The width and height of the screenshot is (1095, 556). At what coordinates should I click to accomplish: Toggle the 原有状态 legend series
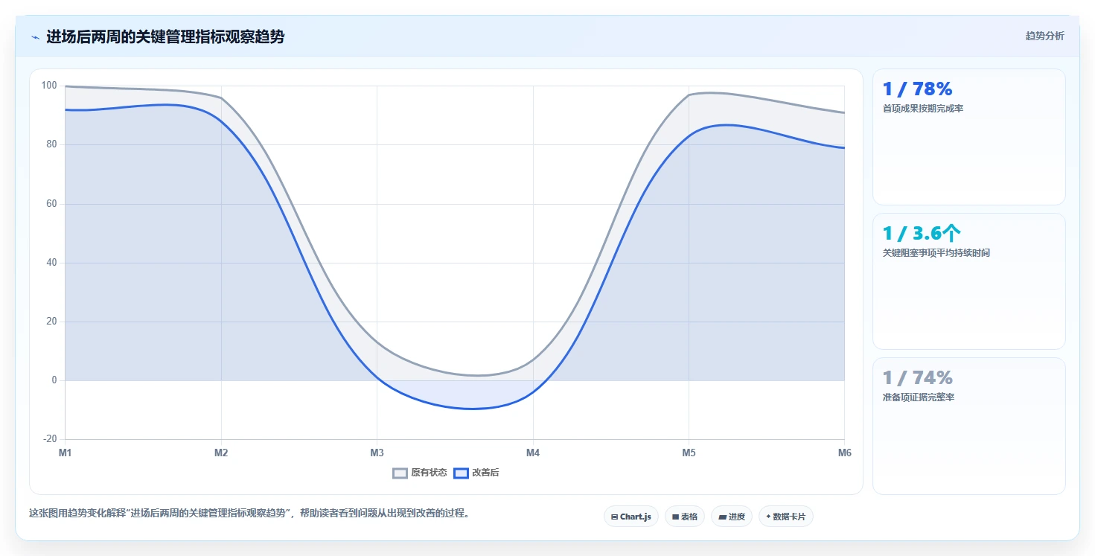(420, 473)
